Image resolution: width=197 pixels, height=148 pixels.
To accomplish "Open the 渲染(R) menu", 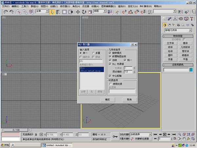I will coord(122,6).
